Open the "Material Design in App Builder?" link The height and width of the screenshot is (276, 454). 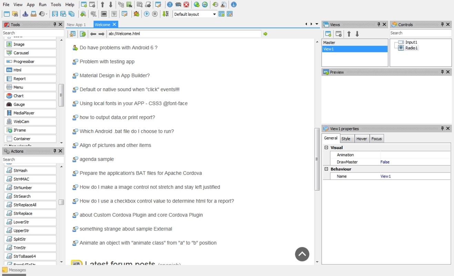(114, 76)
